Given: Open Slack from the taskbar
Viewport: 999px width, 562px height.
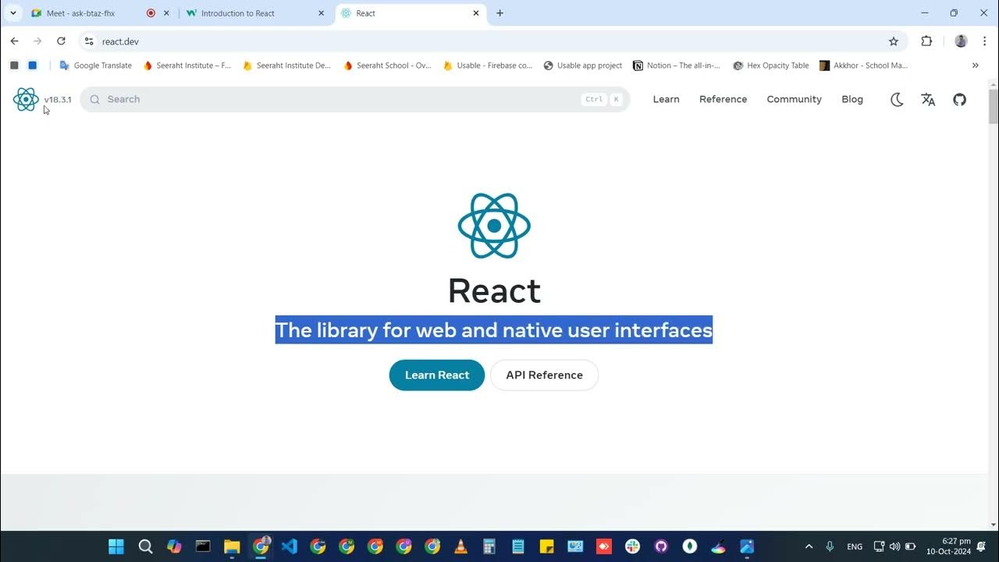Looking at the screenshot, I should [x=632, y=546].
